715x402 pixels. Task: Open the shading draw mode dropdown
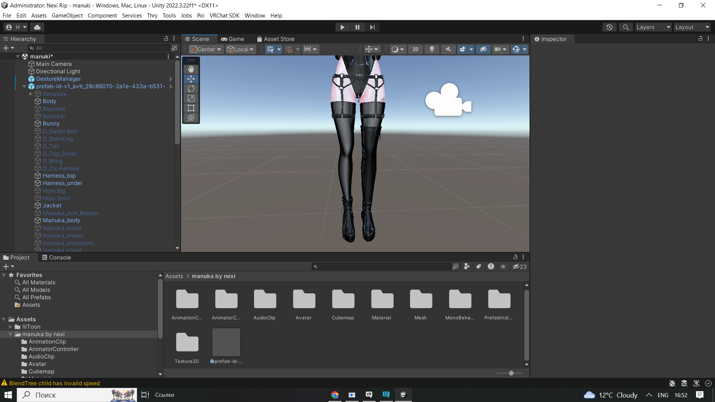coord(398,49)
